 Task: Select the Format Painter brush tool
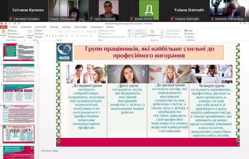(x=9, y=37)
